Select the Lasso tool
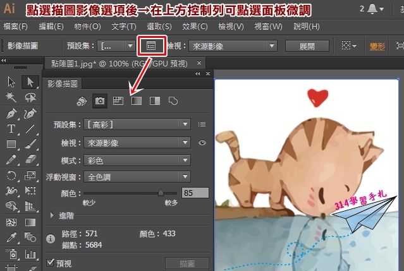Screen dimensions: 404x271 (30, 97)
